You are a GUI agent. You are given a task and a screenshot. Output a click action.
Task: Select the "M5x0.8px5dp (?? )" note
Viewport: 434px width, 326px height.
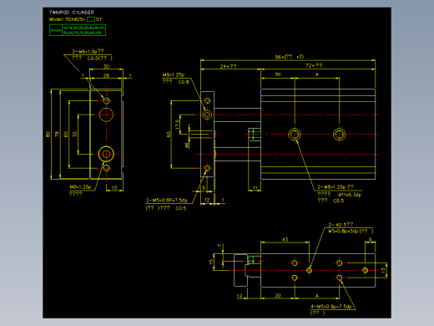pyautogui.click(x=351, y=232)
